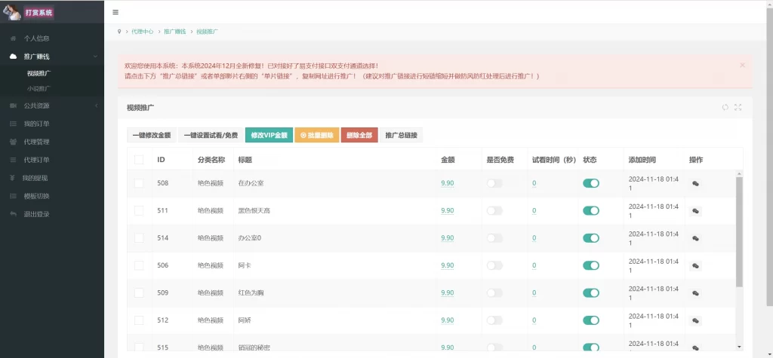Enable the 是否免费 switch for row 508
The image size is (773, 358).
[494, 183]
